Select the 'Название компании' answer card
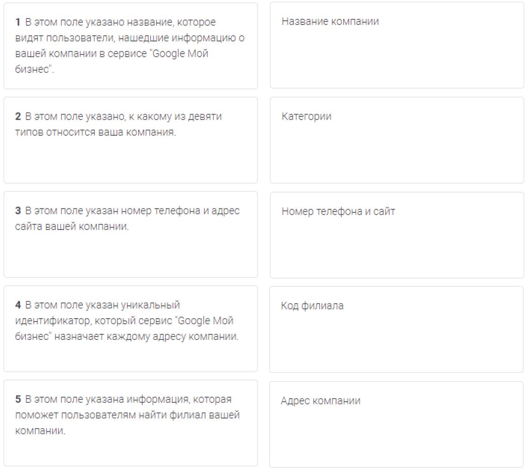The height and width of the screenshot is (472, 527). coord(397,45)
